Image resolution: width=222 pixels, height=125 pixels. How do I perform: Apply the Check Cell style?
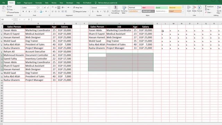(148, 11)
